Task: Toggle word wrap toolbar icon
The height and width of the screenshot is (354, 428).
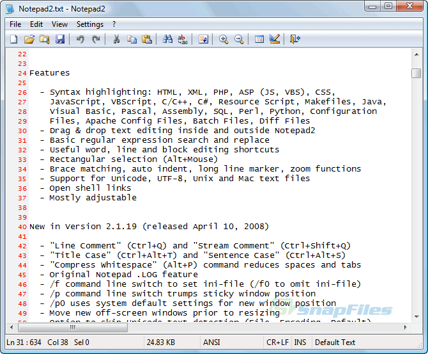Action: [203, 39]
